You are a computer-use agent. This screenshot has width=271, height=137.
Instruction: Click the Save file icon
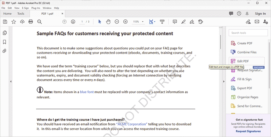coord(5,22)
